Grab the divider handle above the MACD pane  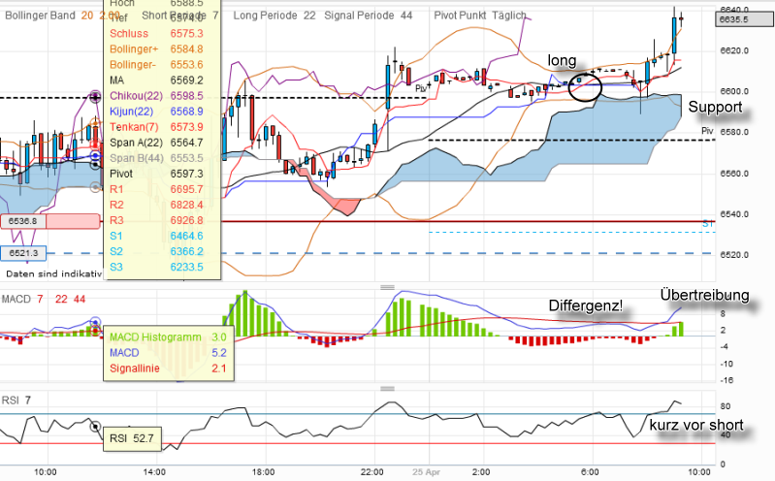(x=387, y=287)
